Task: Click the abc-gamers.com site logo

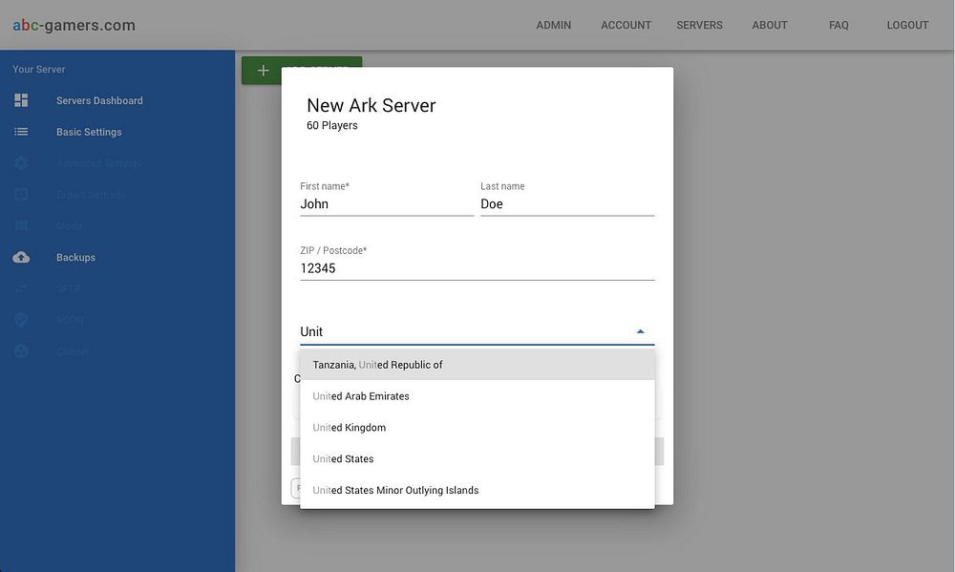Action: pyautogui.click(x=74, y=25)
